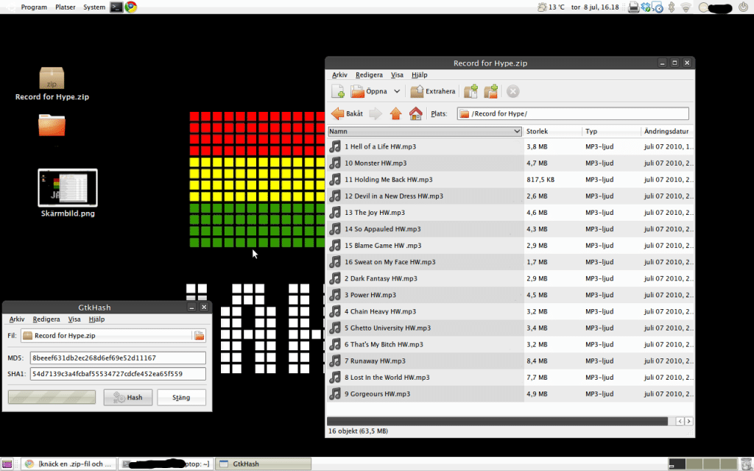Go up one level with up arrow
The height and width of the screenshot is (471, 754).
(395, 113)
